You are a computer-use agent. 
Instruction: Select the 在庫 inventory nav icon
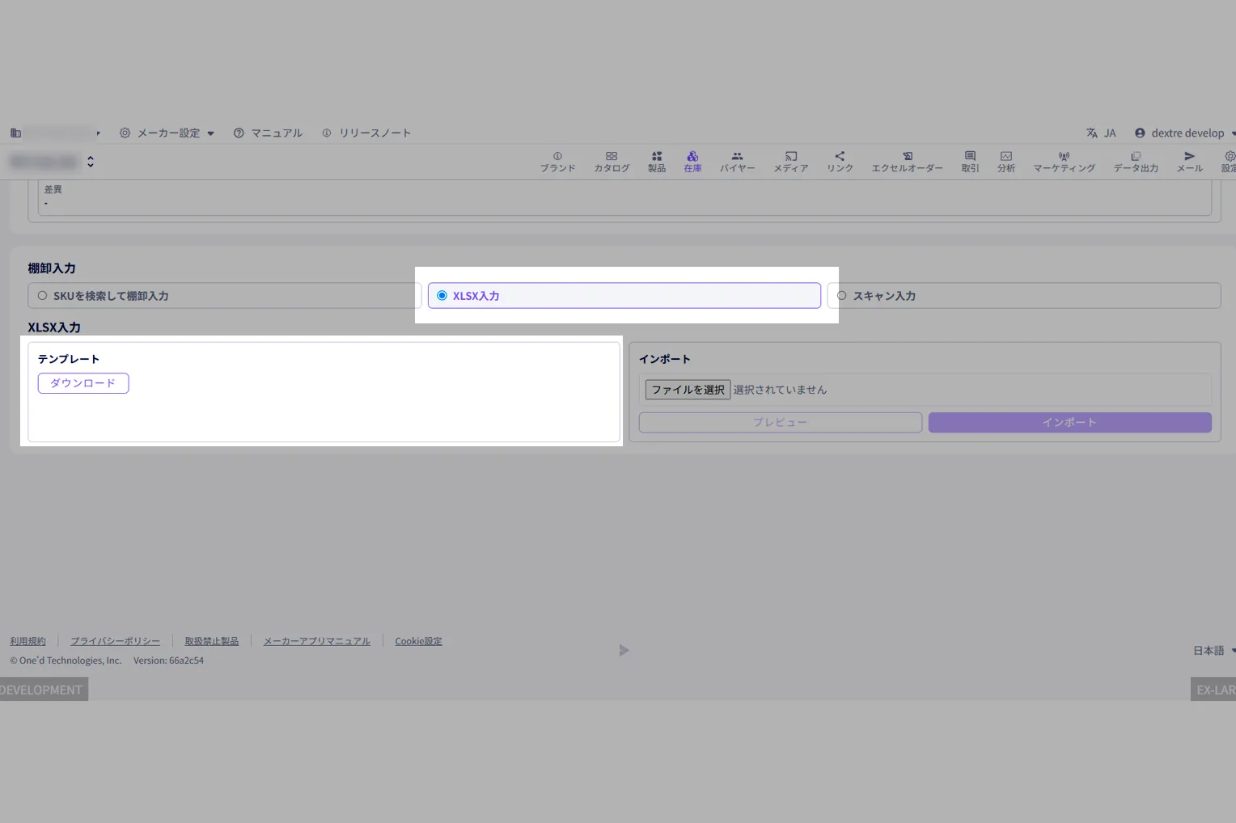coord(692,162)
